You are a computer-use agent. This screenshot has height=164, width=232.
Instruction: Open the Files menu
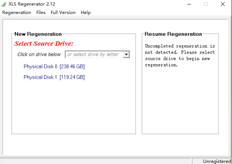click(x=41, y=12)
